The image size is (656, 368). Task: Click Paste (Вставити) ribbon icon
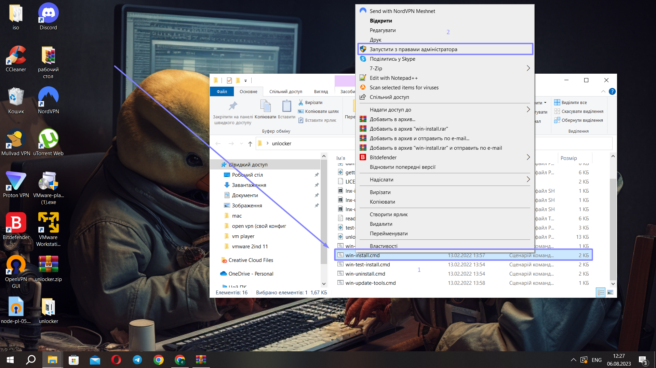(x=286, y=109)
